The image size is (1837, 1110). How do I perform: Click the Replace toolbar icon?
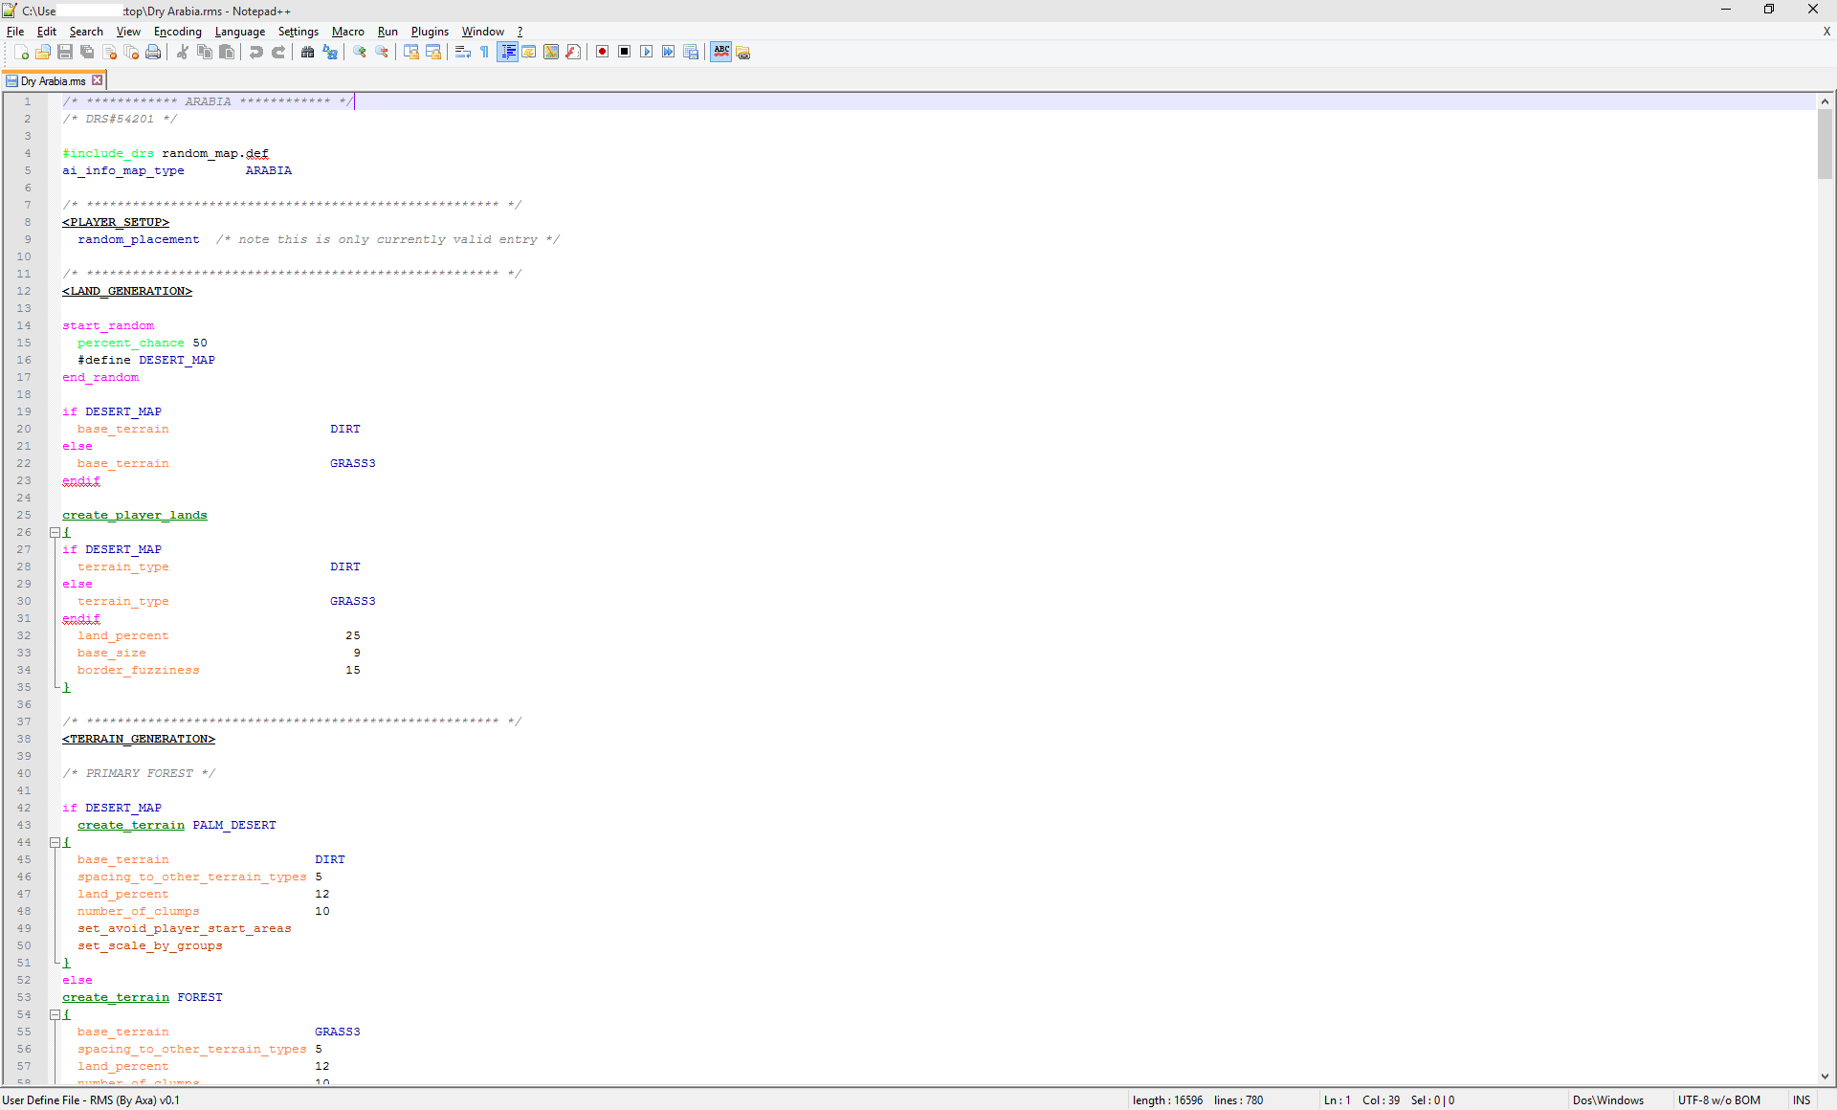pos(330,52)
